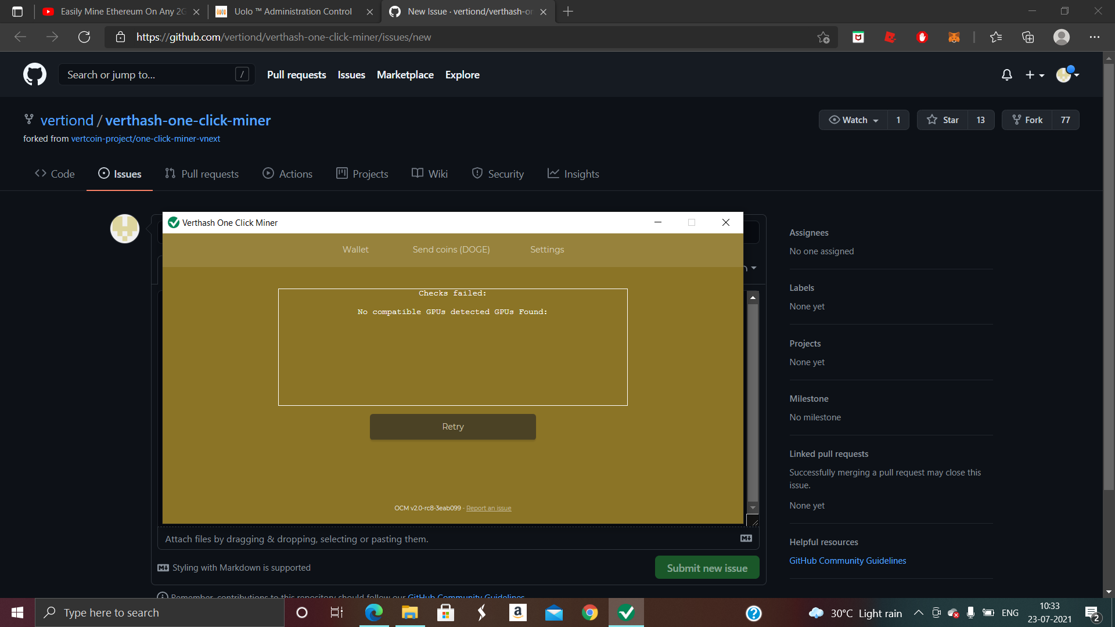Open Issues in the GitHub header
The width and height of the screenshot is (1115, 627).
coord(351,75)
